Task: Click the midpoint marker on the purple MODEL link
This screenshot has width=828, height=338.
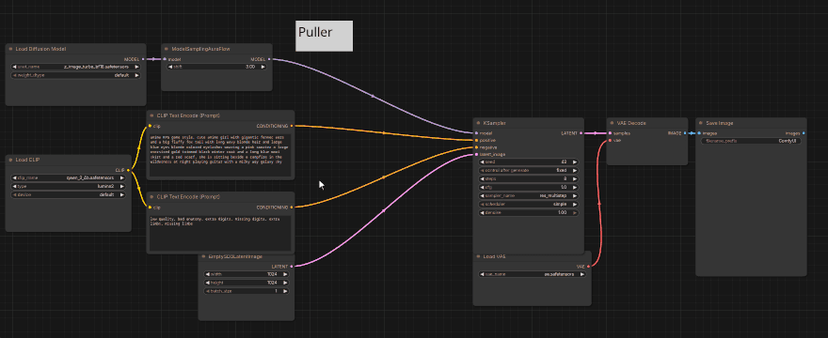Action: click(373, 97)
